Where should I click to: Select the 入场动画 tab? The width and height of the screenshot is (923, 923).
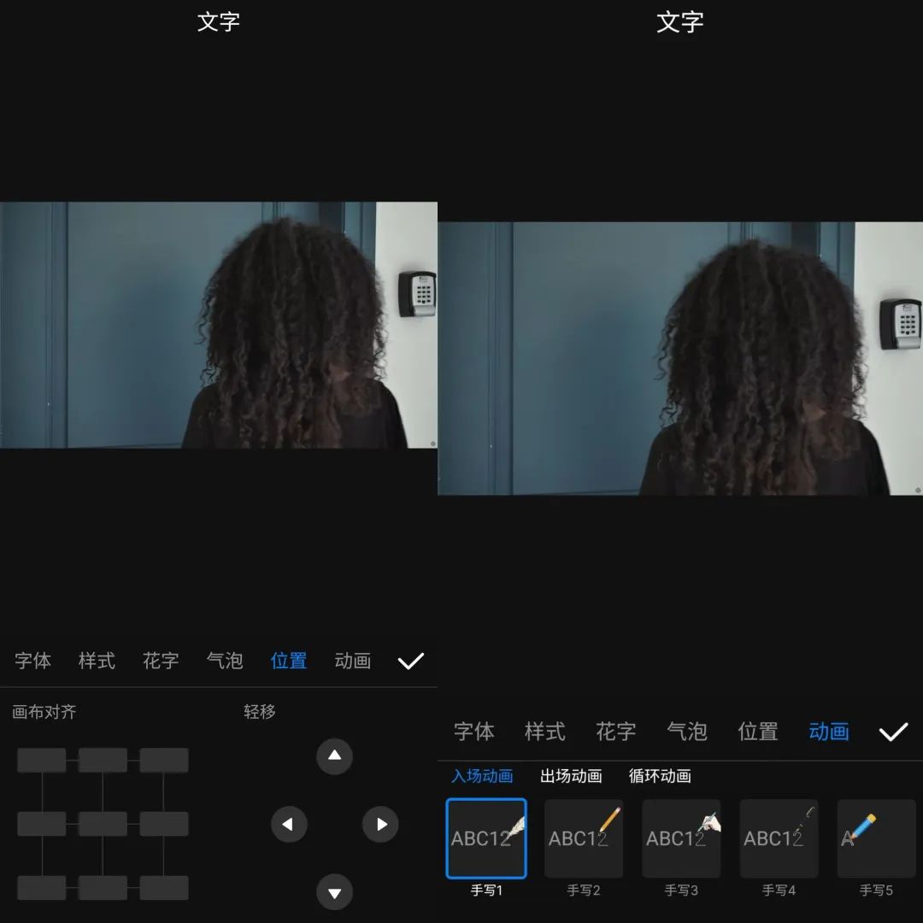(482, 776)
